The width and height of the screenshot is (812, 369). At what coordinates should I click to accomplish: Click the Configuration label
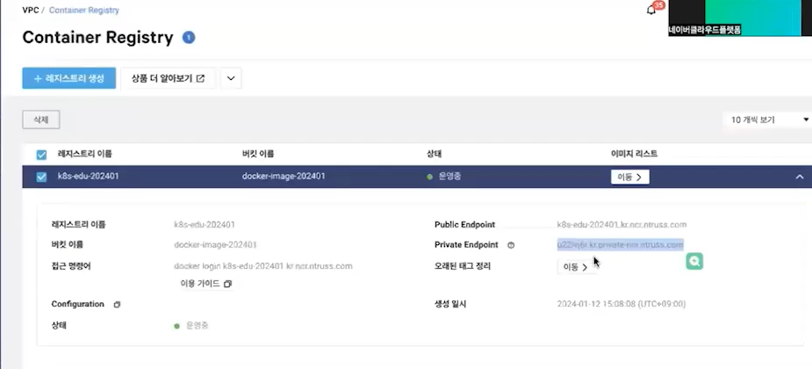(x=77, y=304)
